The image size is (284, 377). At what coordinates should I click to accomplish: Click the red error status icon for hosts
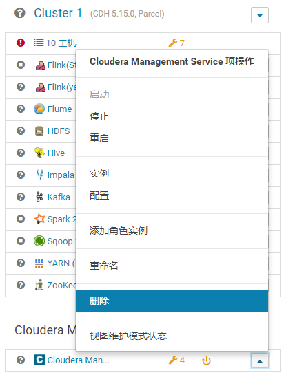(21, 43)
